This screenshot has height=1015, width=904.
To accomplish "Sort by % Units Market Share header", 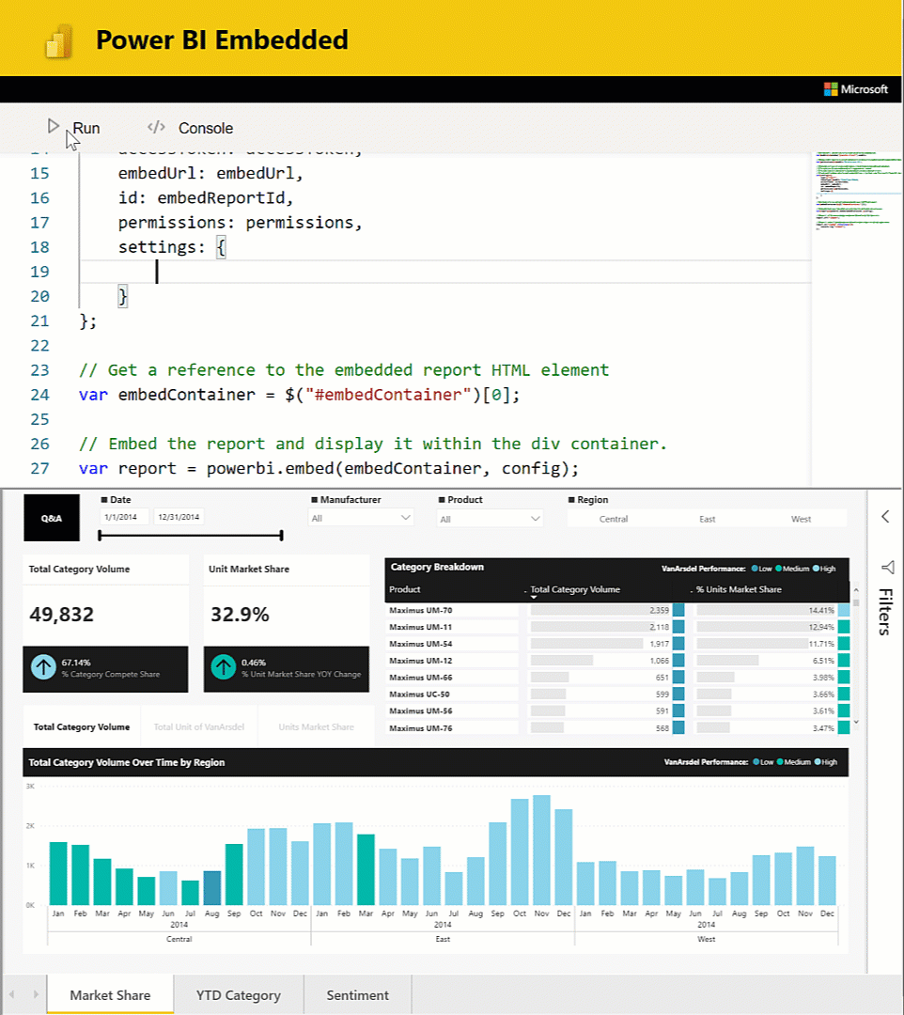I will point(739,589).
